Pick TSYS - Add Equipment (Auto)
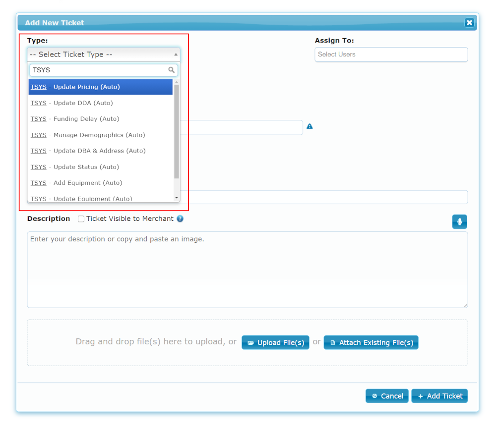 (101, 183)
